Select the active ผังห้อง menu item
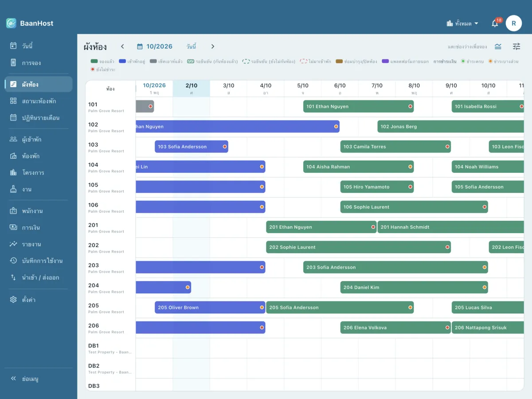This screenshot has width=532, height=399. (39, 84)
